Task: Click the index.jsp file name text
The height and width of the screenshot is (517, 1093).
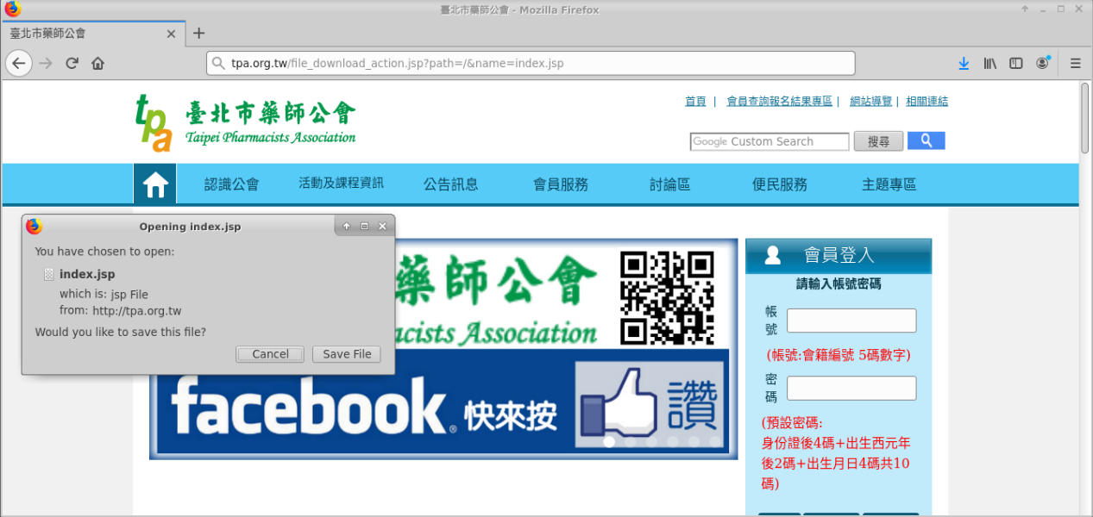Action: point(87,274)
